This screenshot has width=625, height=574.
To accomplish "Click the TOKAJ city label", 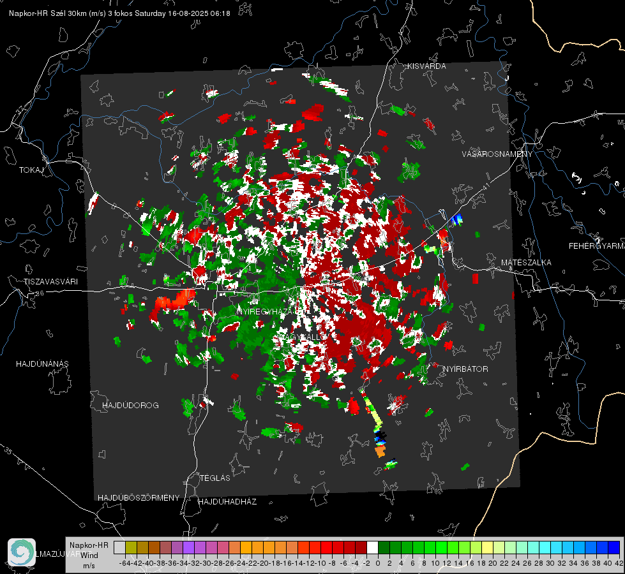I will (31, 170).
